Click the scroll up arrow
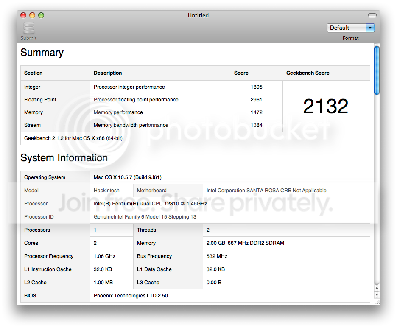This screenshot has width=397, height=328. [x=376, y=288]
